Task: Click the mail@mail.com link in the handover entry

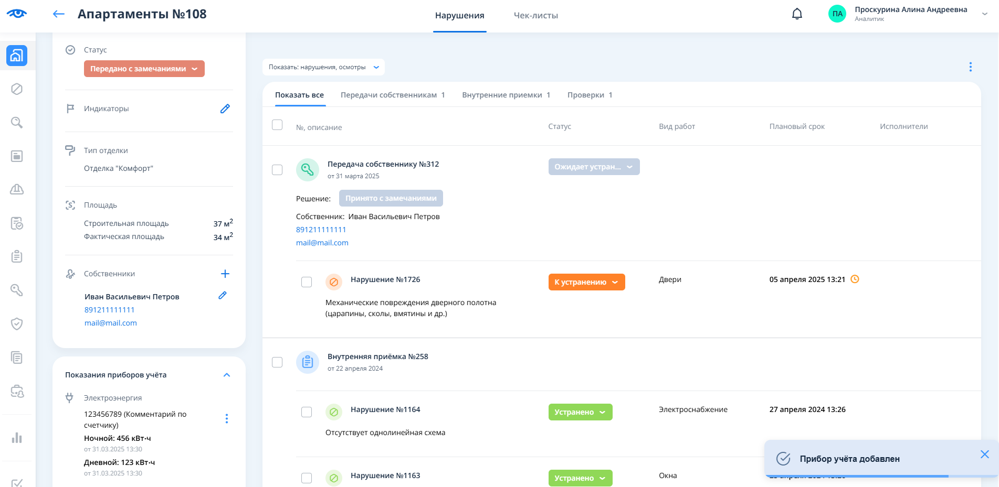Action: [x=322, y=243]
